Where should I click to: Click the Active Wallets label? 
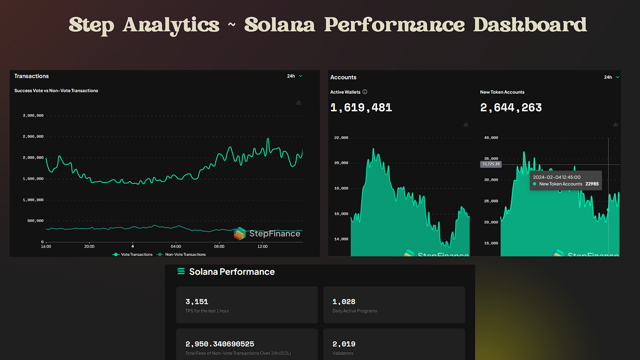pos(345,92)
